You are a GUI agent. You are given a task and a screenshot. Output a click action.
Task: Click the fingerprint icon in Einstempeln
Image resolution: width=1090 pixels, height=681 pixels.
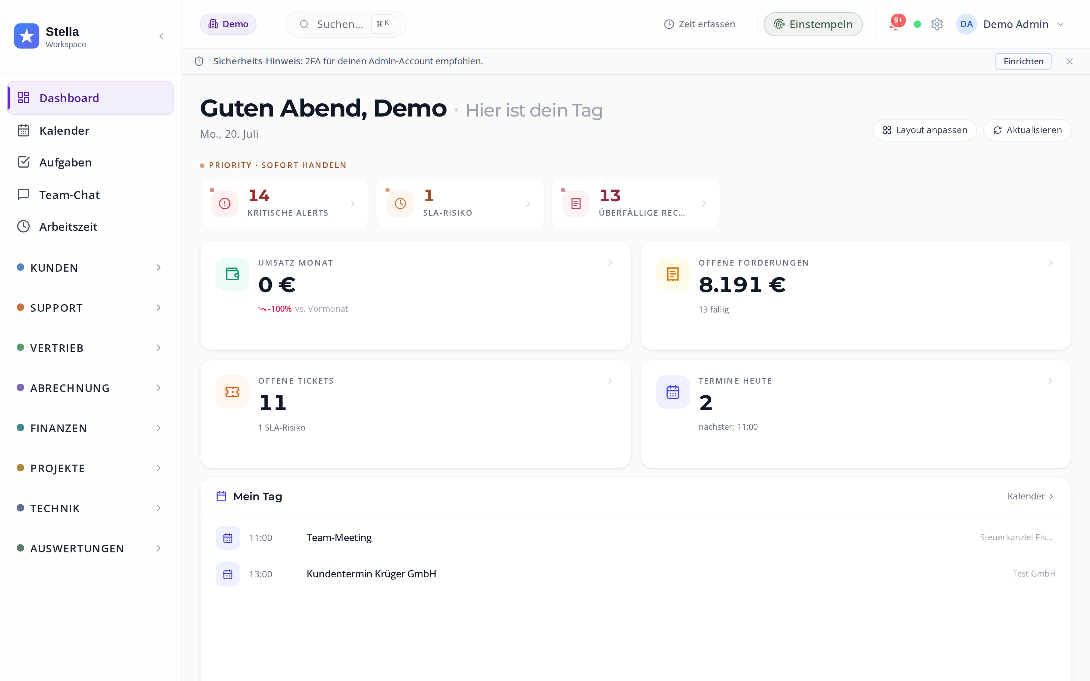pos(779,24)
